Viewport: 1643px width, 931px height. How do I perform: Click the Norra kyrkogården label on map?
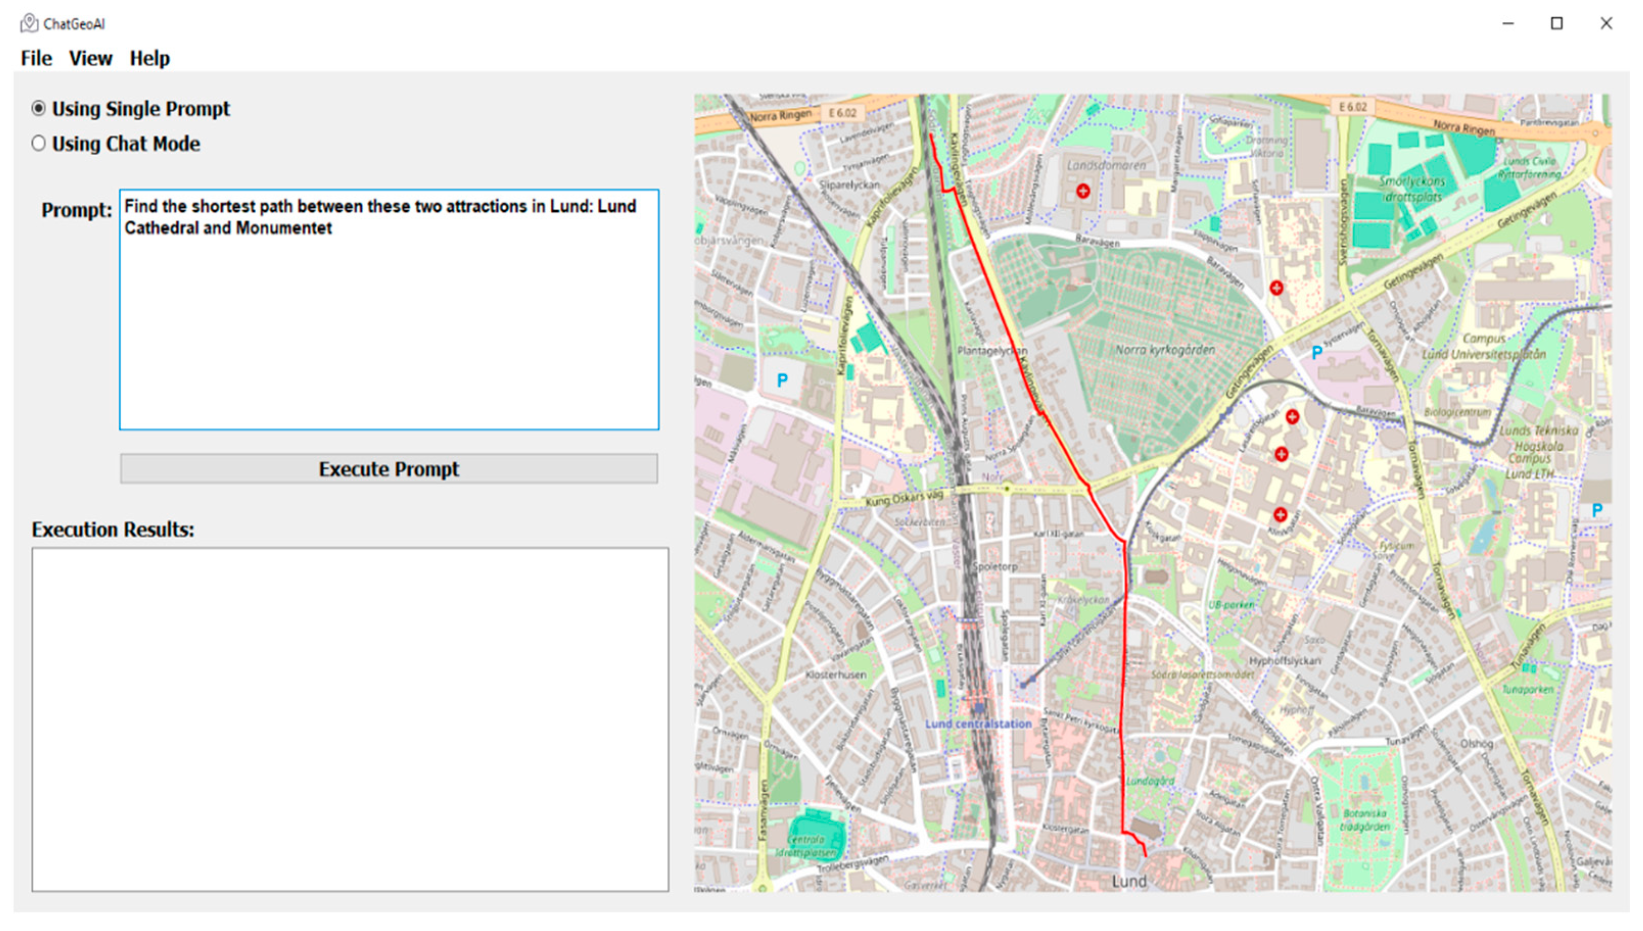click(x=1164, y=350)
